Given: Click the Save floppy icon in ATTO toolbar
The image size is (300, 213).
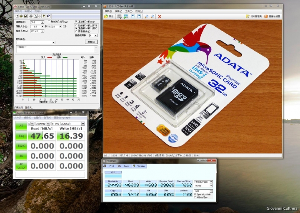Looking at the screenshot, I should point(25,16).
